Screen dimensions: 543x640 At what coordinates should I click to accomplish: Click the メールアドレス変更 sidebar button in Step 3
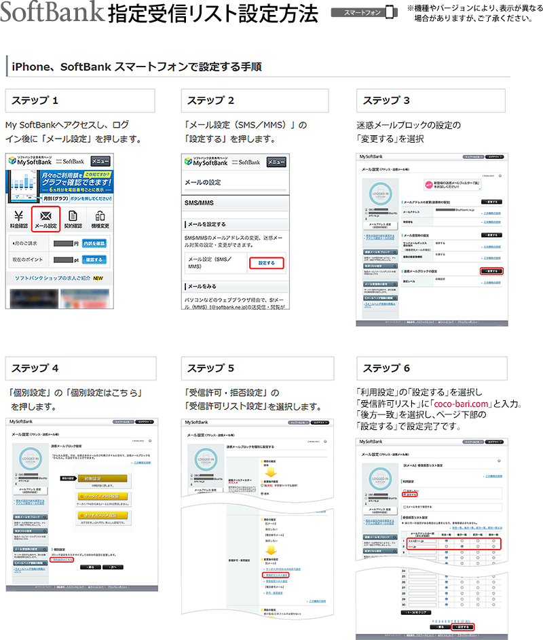[x=380, y=226]
